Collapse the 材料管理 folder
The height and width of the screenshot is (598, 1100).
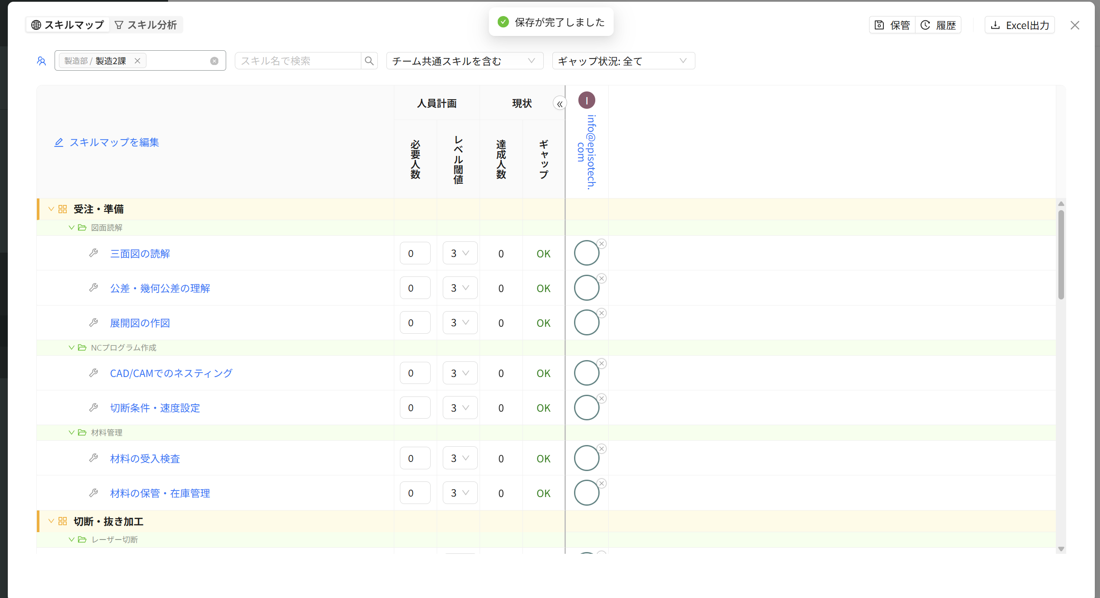[71, 432]
